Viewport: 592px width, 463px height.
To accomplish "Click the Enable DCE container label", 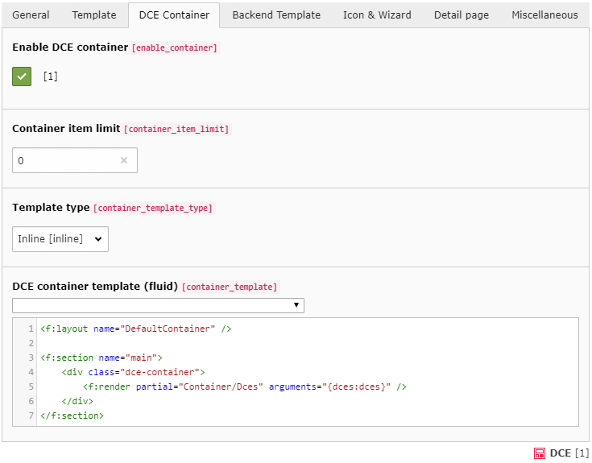I will [x=70, y=48].
